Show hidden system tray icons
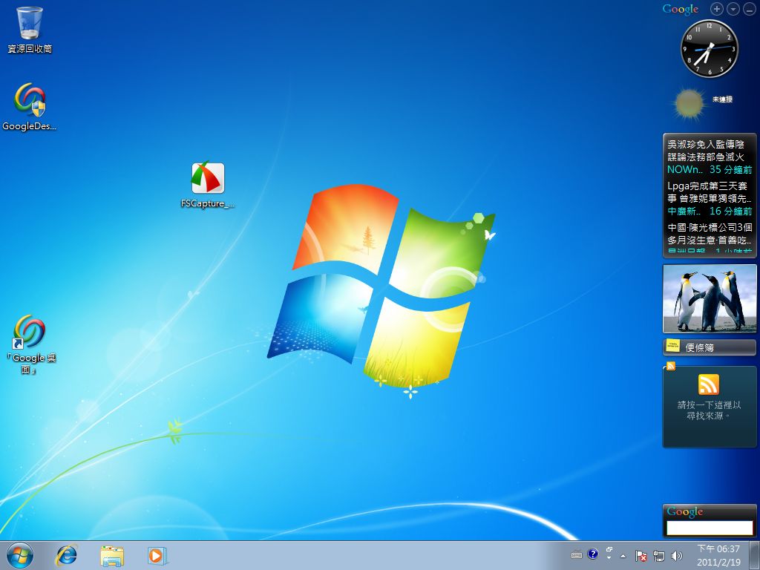760x570 pixels. click(x=623, y=556)
